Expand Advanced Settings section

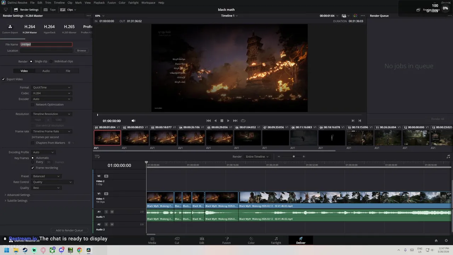click(17, 195)
